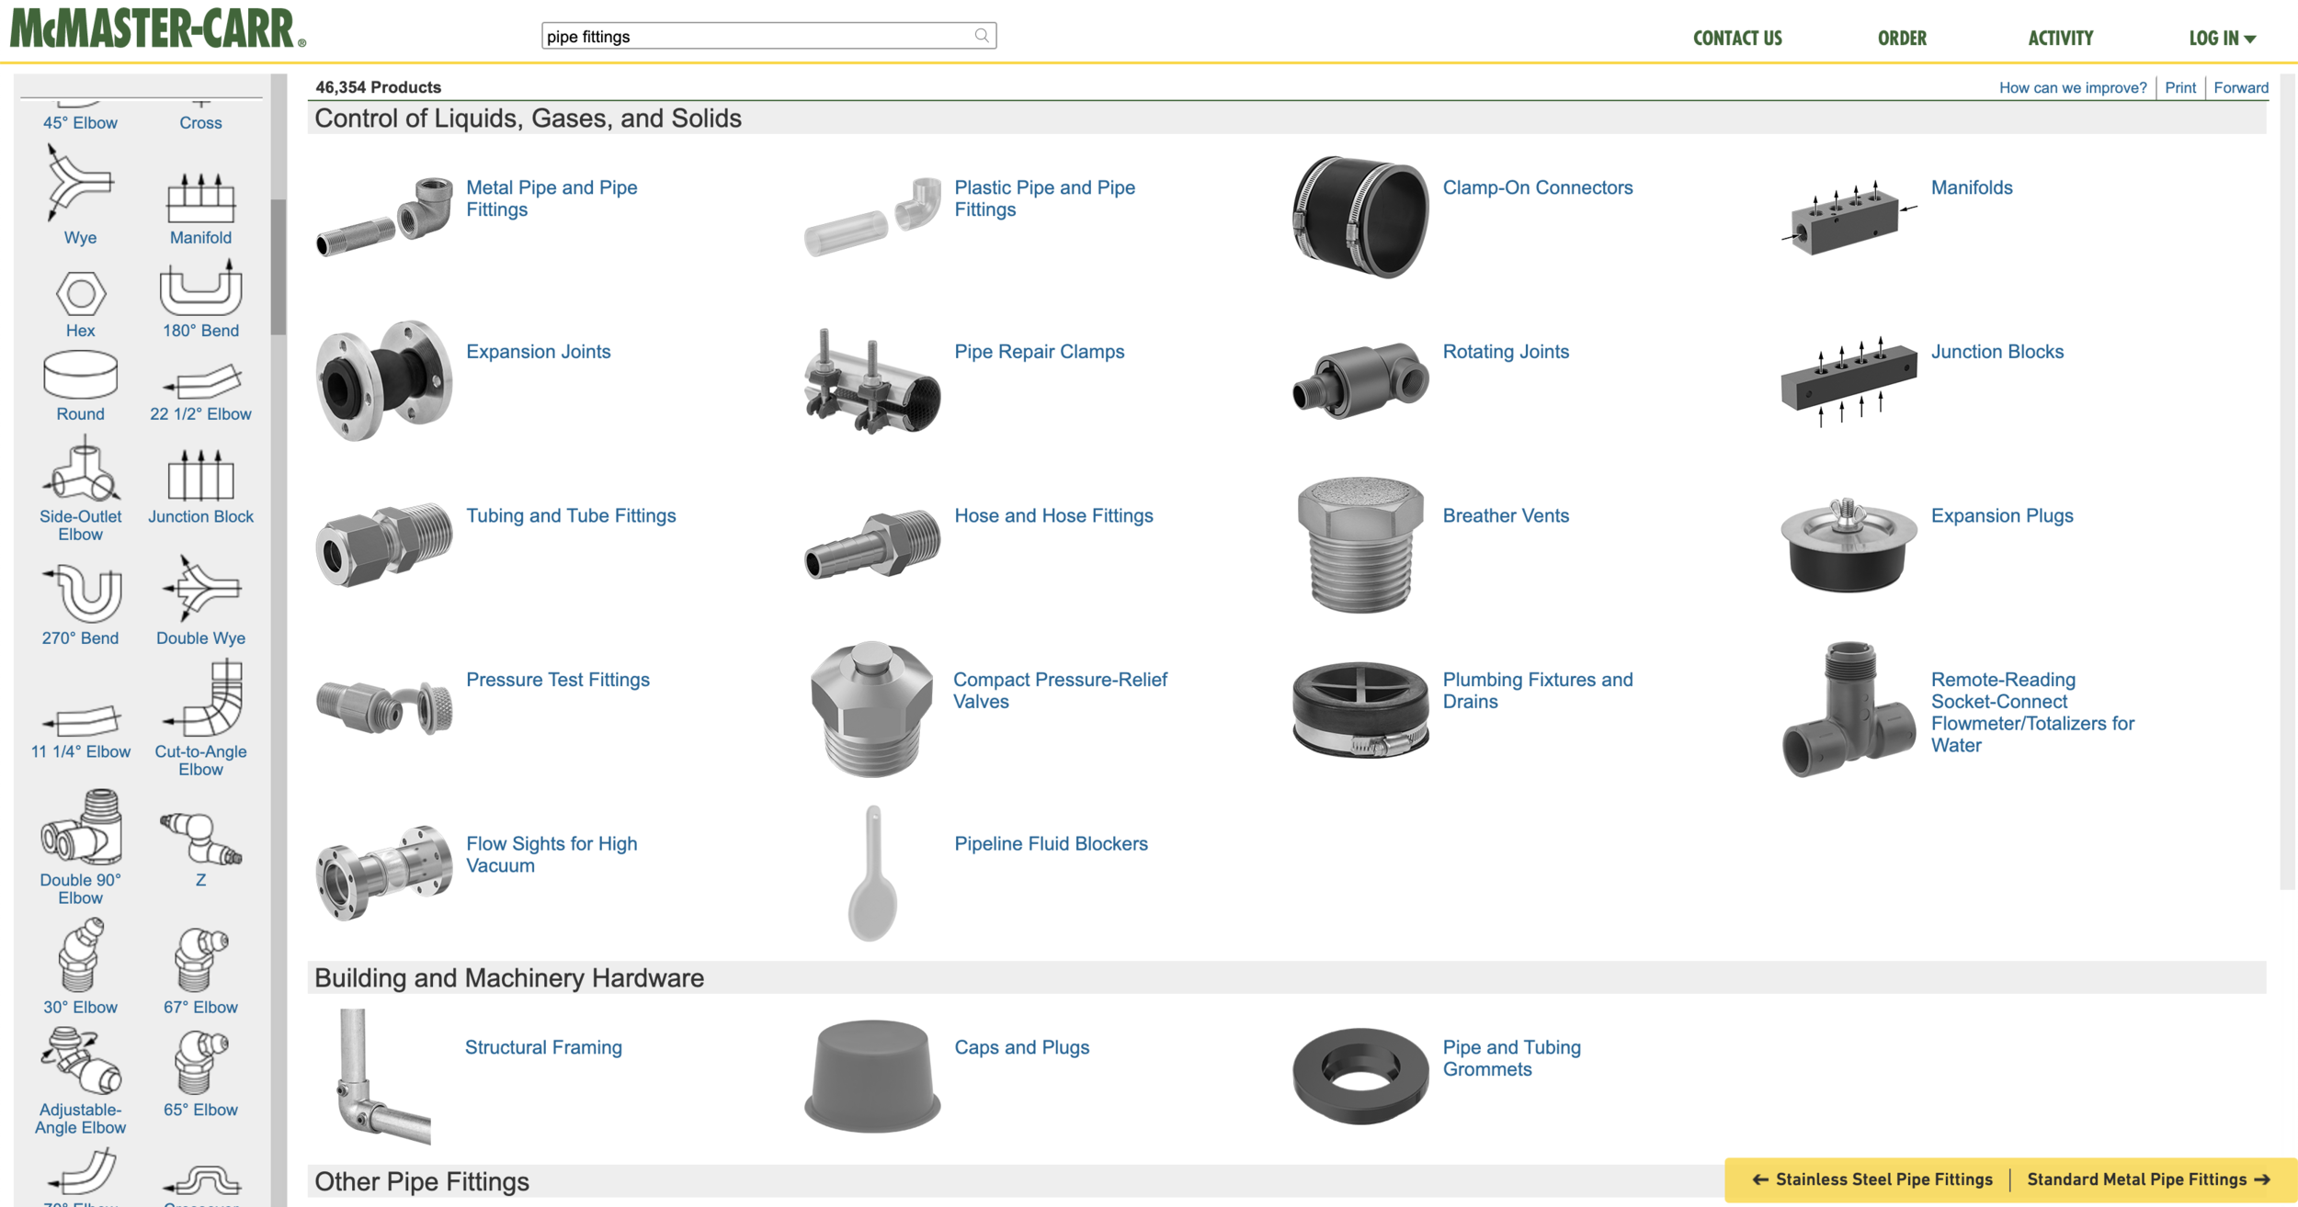Choose the 180° Bend shape icon
This screenshot has width=2298, height=1207.
tap(200, 288)
